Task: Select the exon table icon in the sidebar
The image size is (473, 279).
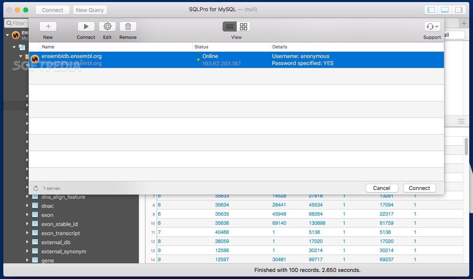Action: pyautogui.click(x=35, y=215)
